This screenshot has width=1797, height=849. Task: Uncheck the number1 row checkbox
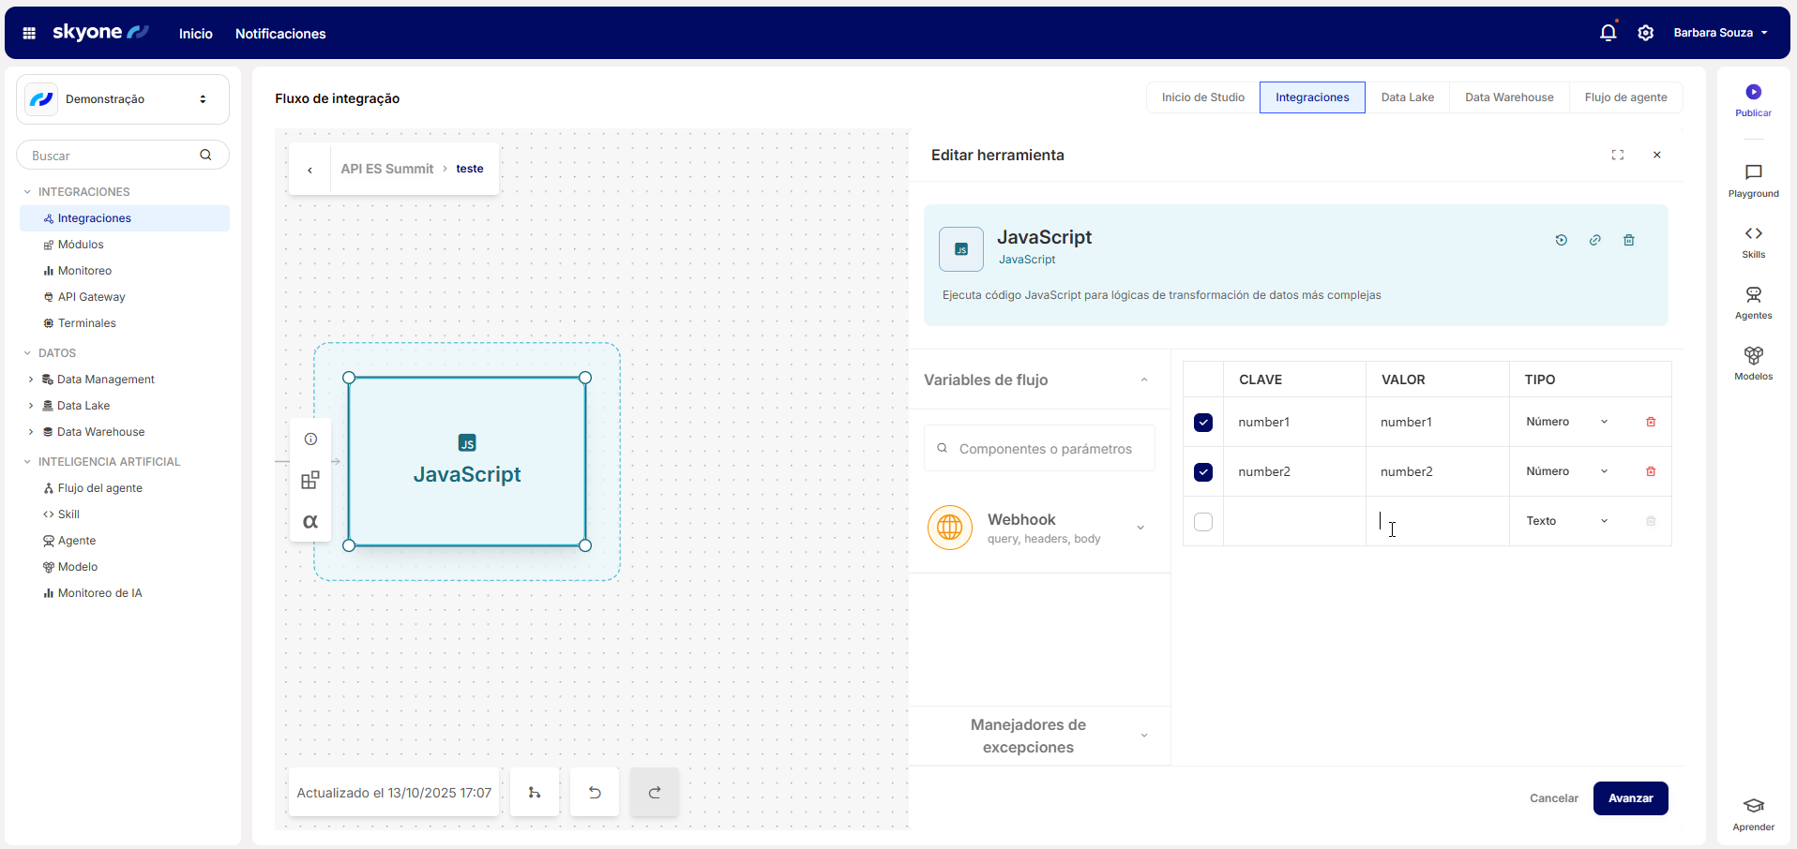[1203, 423]
